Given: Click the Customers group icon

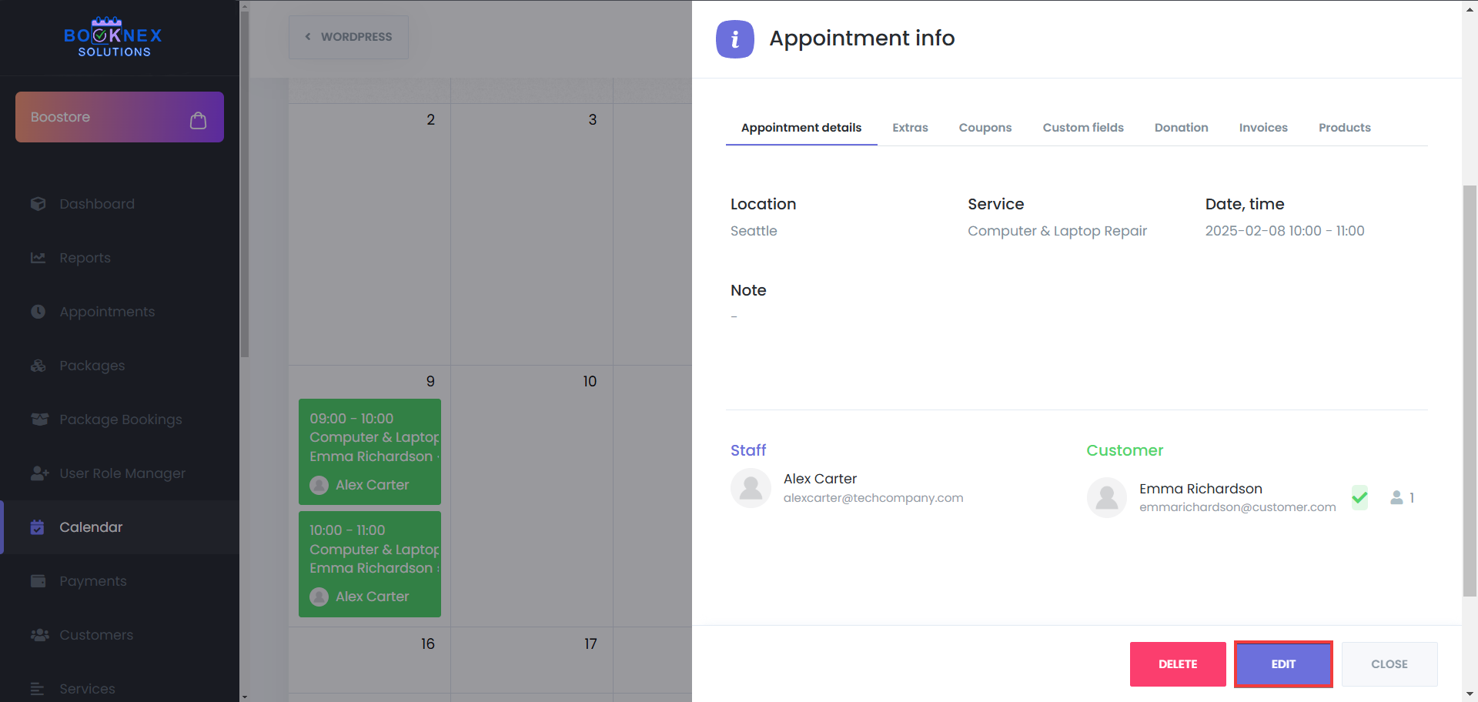Looking at the screenshot, I should click(38, 634).
